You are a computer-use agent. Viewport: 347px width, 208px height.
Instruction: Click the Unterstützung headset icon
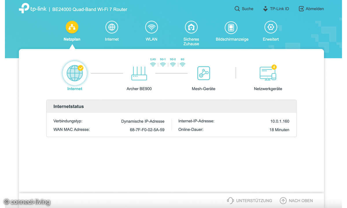click(x=230, y=200)
